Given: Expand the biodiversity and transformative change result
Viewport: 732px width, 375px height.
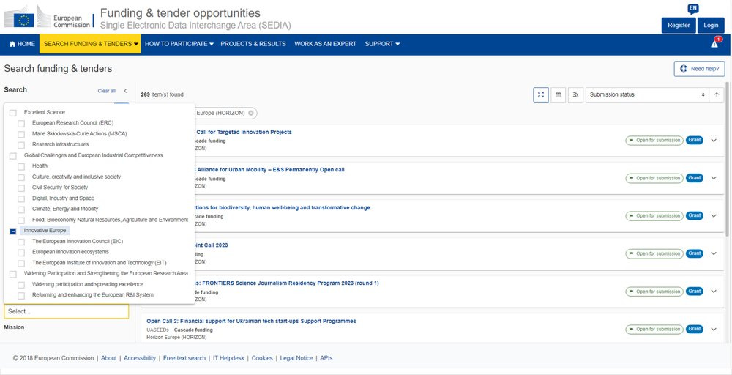Looking at the screenshot, I should point(713,216).
